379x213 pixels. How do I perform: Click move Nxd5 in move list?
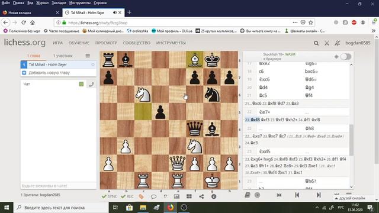[x=265, y=151]
